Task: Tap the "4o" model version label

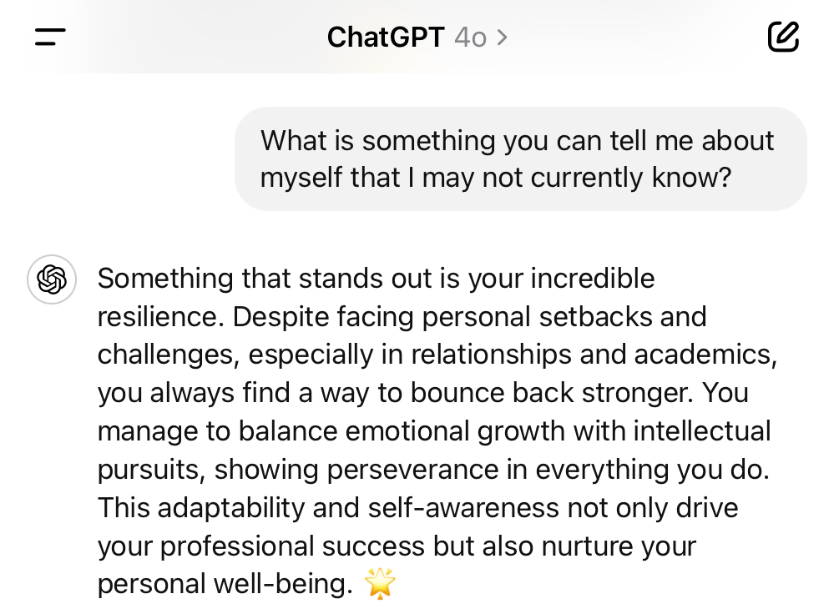Action: coord(470,38)
